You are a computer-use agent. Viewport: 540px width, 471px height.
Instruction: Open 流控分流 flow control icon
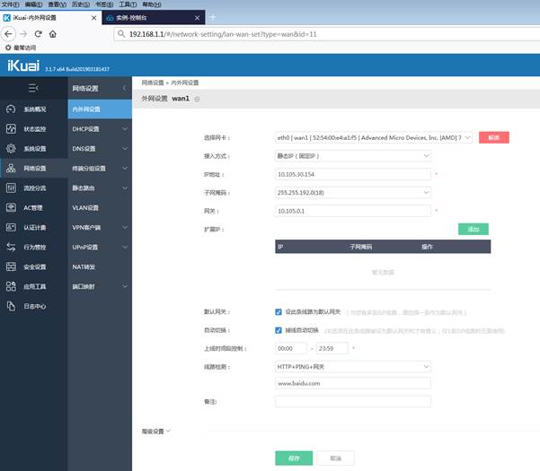pos(12,188)
